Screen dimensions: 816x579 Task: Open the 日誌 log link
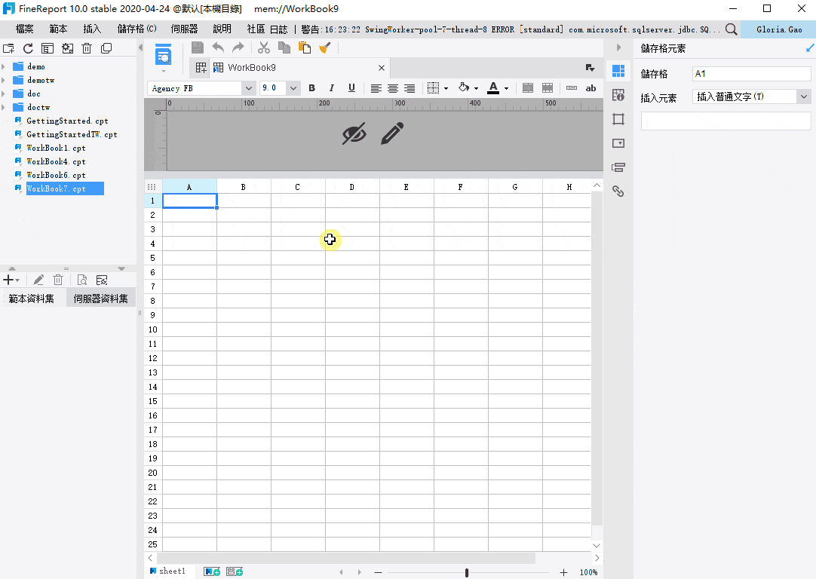point(279,29)
